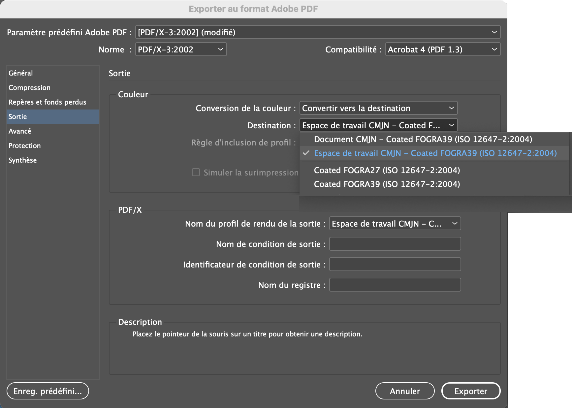Image resolution: width=572 pixels, height=408 pixels.
Task: Pick standalone Coated FOGRA39 profile entry
Action: point(387,184)
